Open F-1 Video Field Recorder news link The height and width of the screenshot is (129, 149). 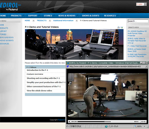pos(137,46)
